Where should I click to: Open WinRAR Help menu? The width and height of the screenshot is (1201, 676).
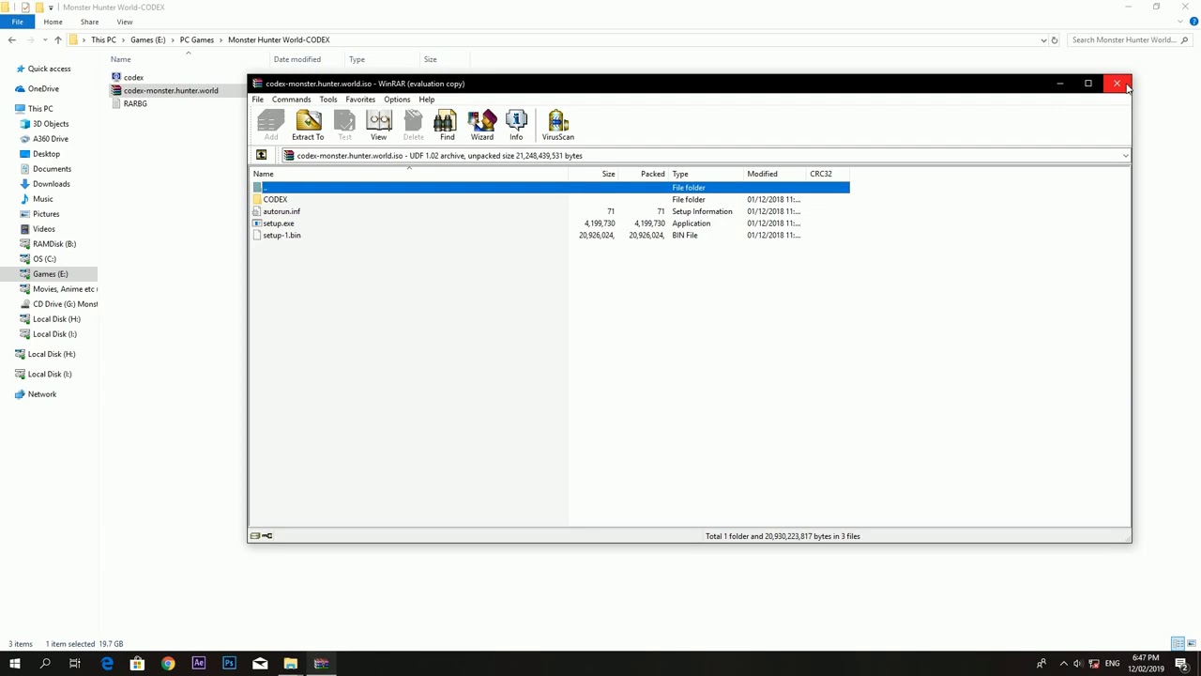pyautogui.click(x=427, y=100)
